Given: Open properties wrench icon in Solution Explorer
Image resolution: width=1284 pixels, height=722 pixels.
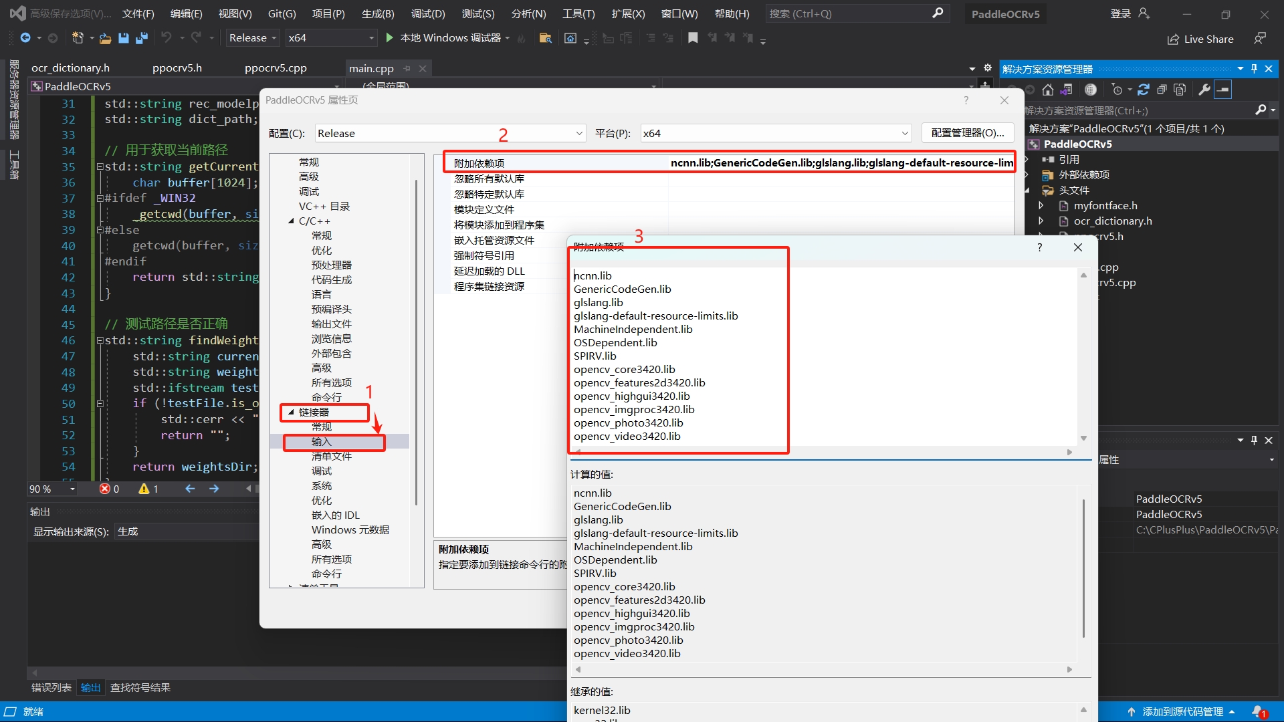Looking at the screenshot, I should [1204, 90].
